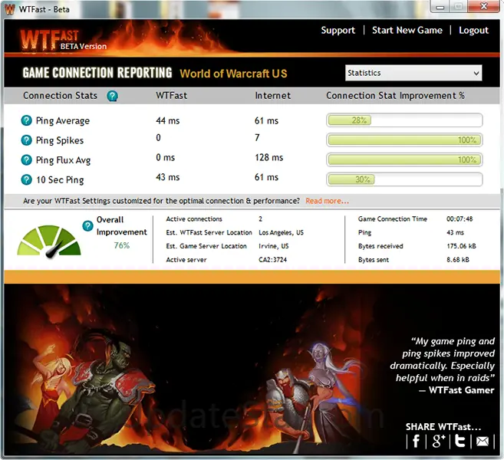
Task: Click the Overall Improvement 76% value
Action: [122, 245]
